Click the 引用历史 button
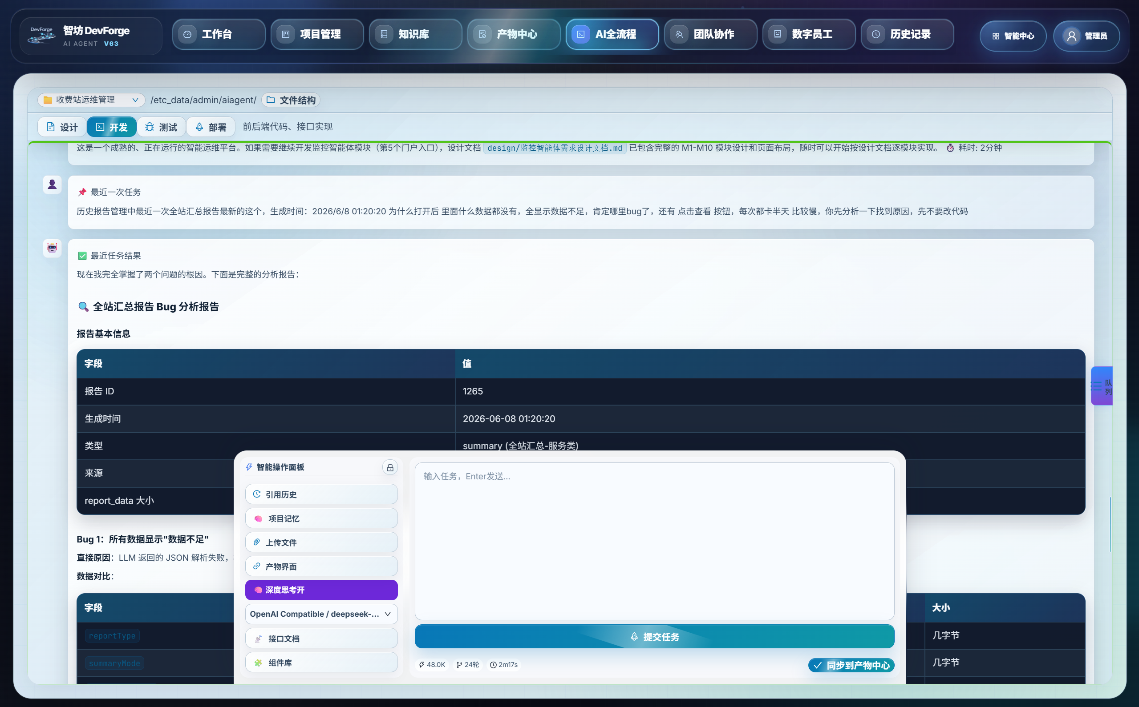 pyautogui.click(x=321, y=494)
